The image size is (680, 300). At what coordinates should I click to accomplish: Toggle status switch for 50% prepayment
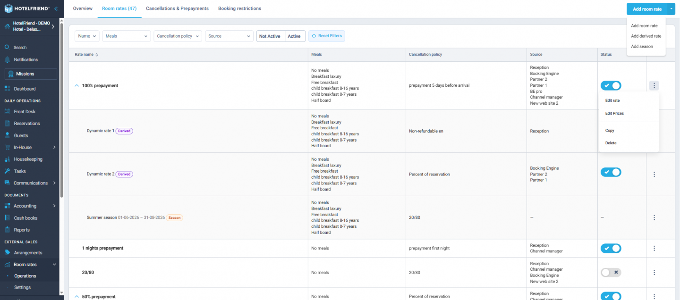point(611,296)
